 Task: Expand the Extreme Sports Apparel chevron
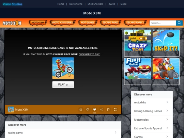[x=167, y=128]
